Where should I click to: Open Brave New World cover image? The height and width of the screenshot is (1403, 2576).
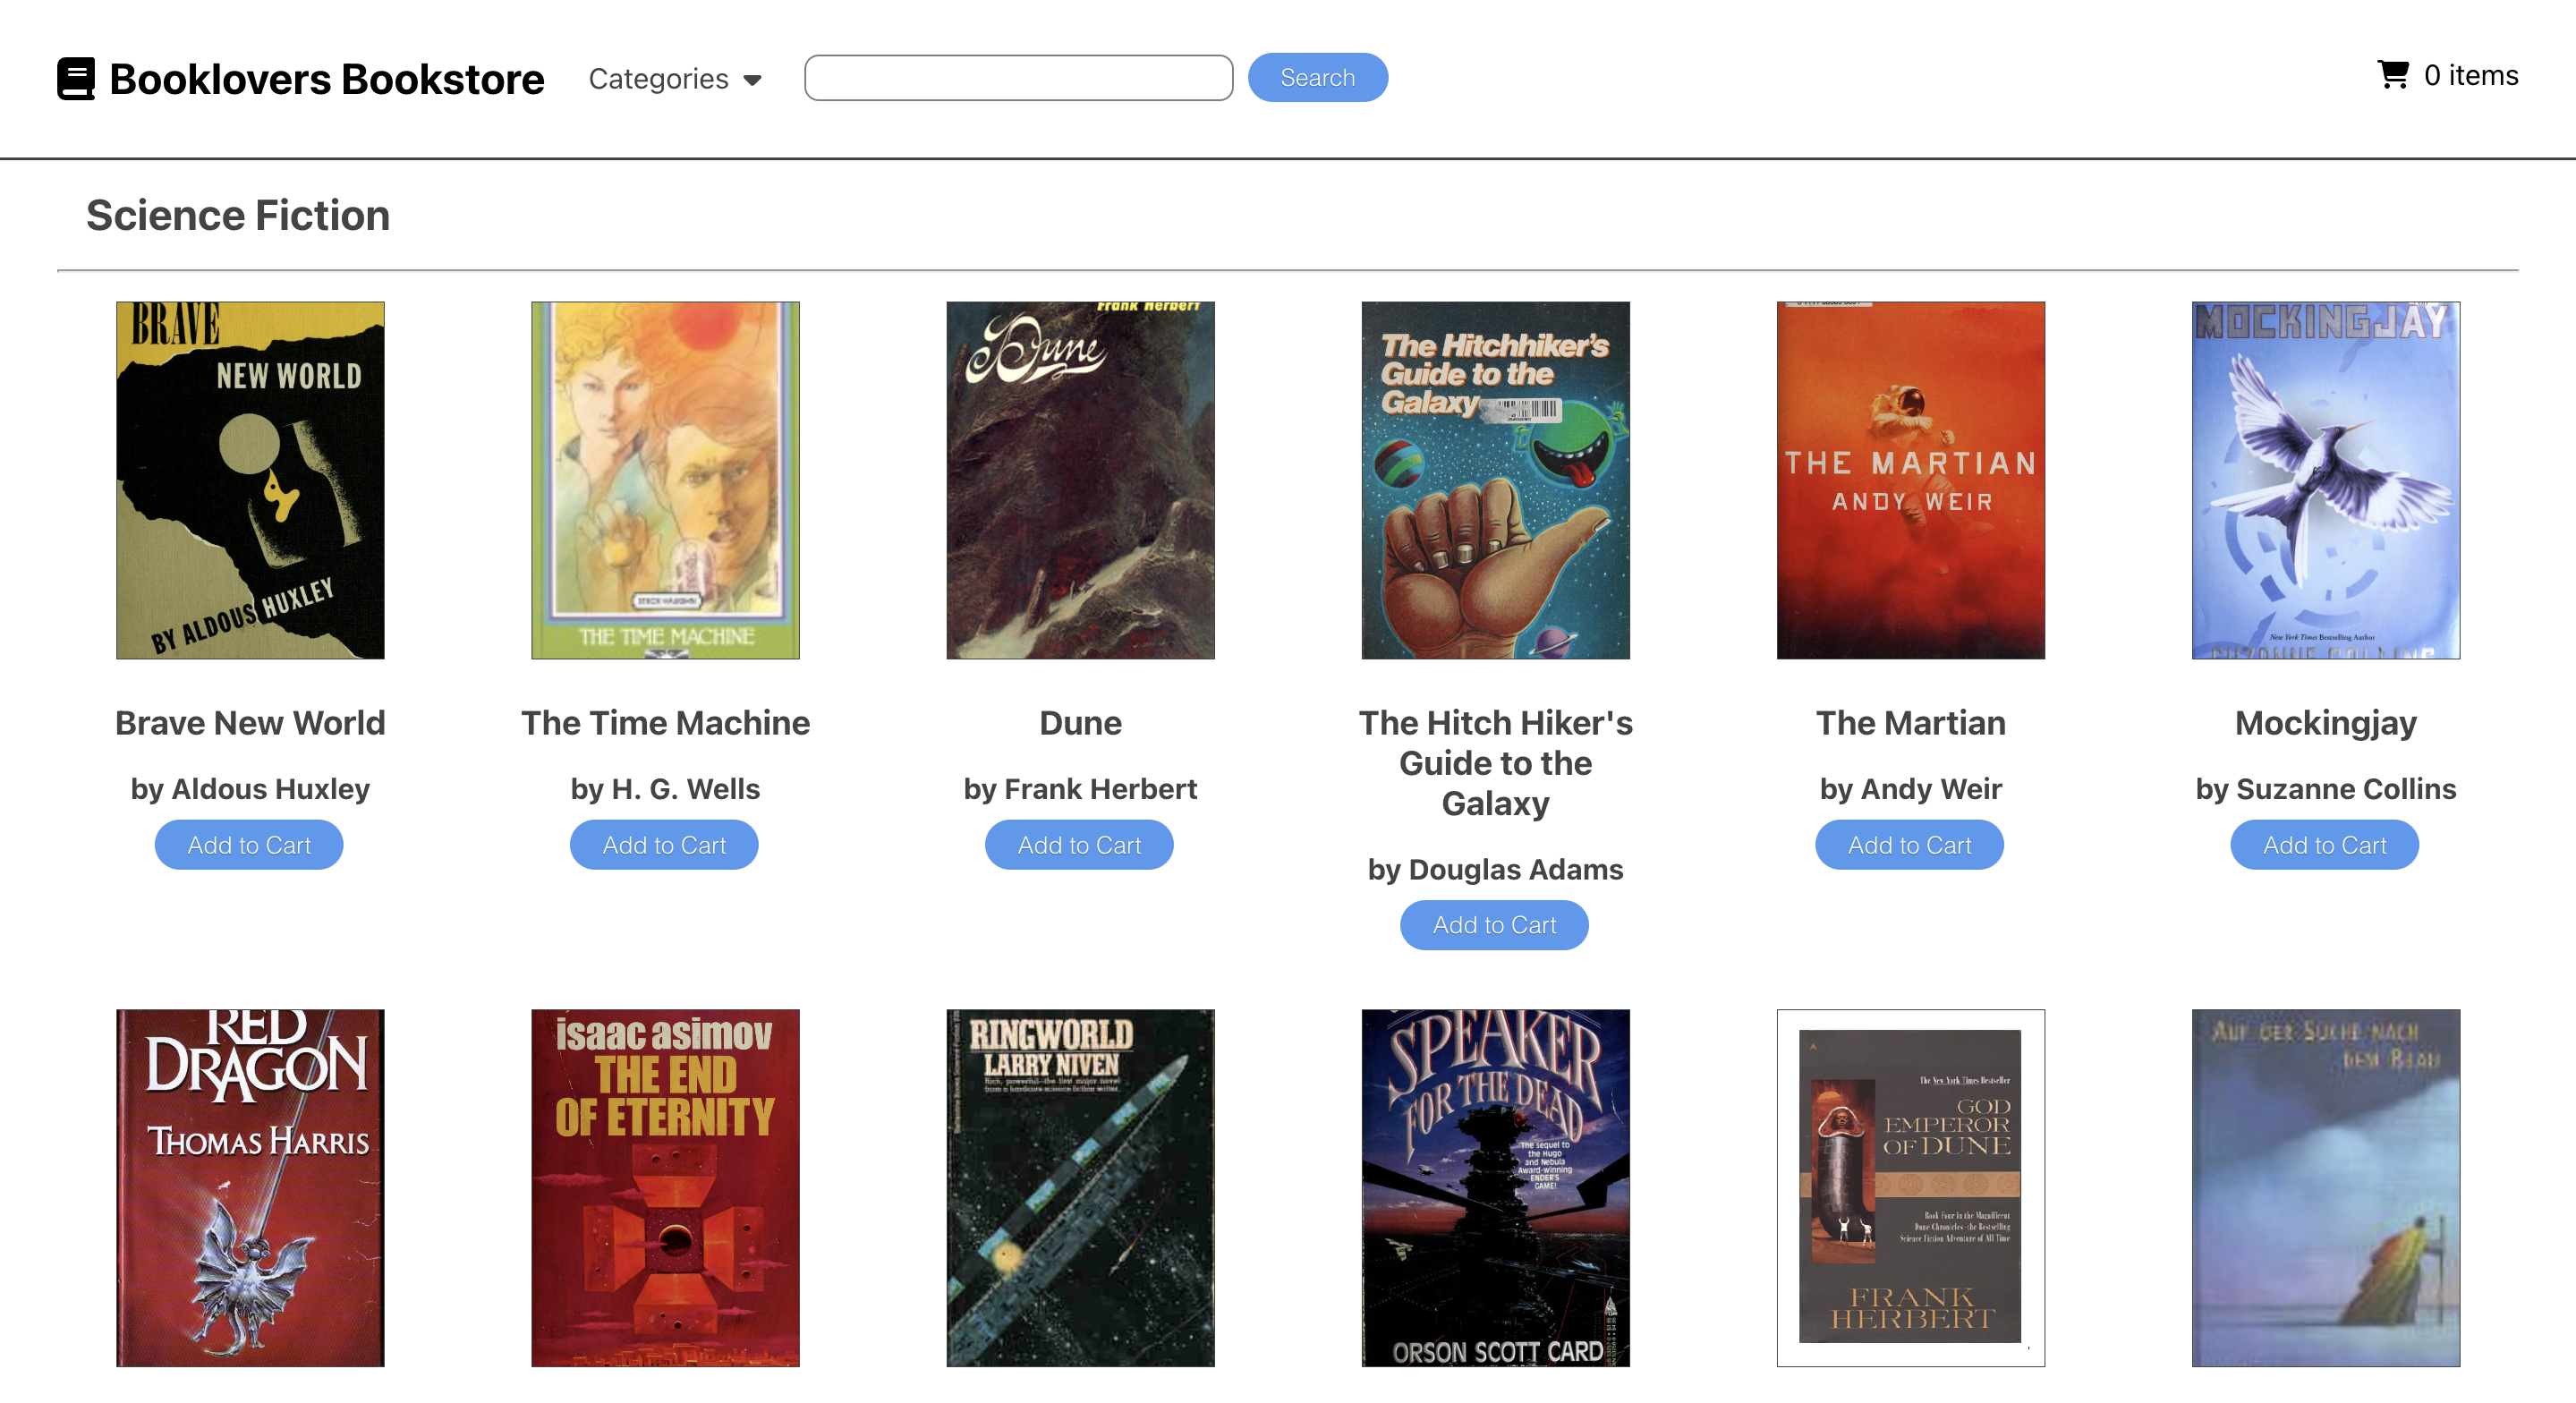click(250, 480)
